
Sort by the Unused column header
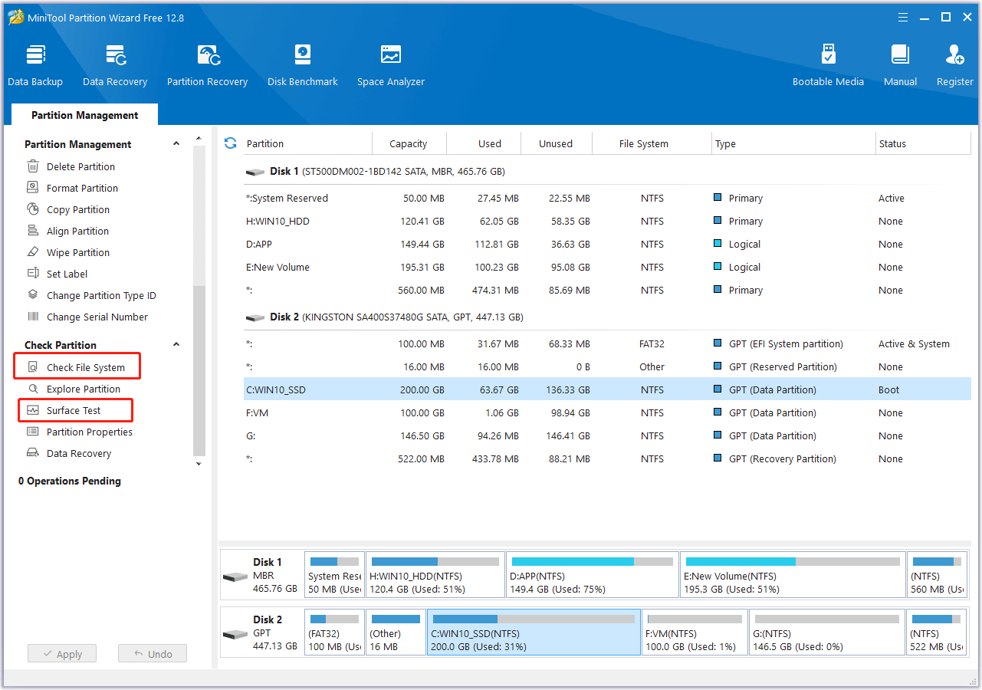(556, 143)
